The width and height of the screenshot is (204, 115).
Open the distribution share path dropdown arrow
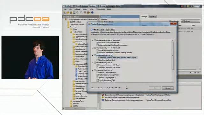click(98, 19)
